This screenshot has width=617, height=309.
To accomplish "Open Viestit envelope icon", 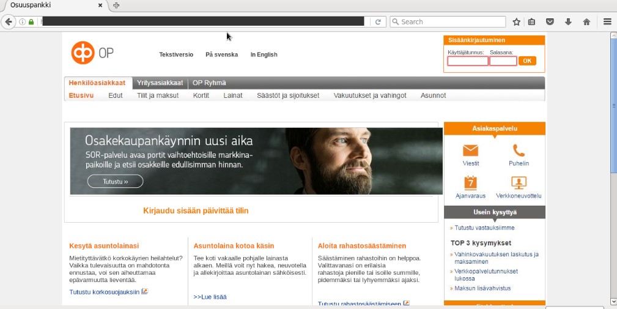I will pyautogui.click(x=470, y=151).
